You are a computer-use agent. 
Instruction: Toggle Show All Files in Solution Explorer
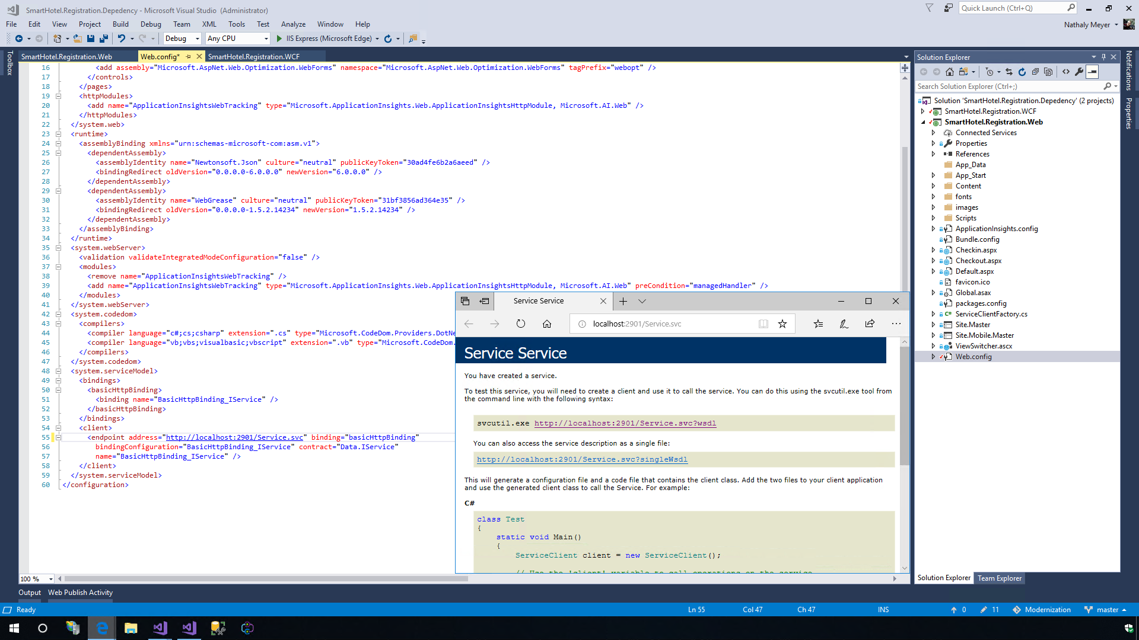1048,72
